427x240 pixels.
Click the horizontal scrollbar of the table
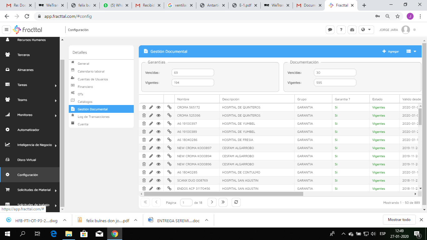(224, 194)
